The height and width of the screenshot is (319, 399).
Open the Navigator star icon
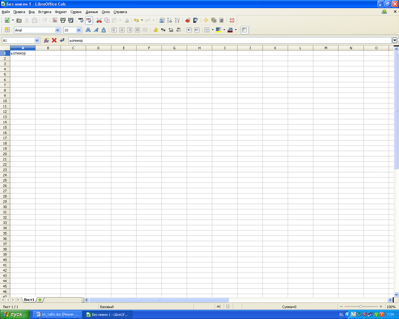point(206,20)
